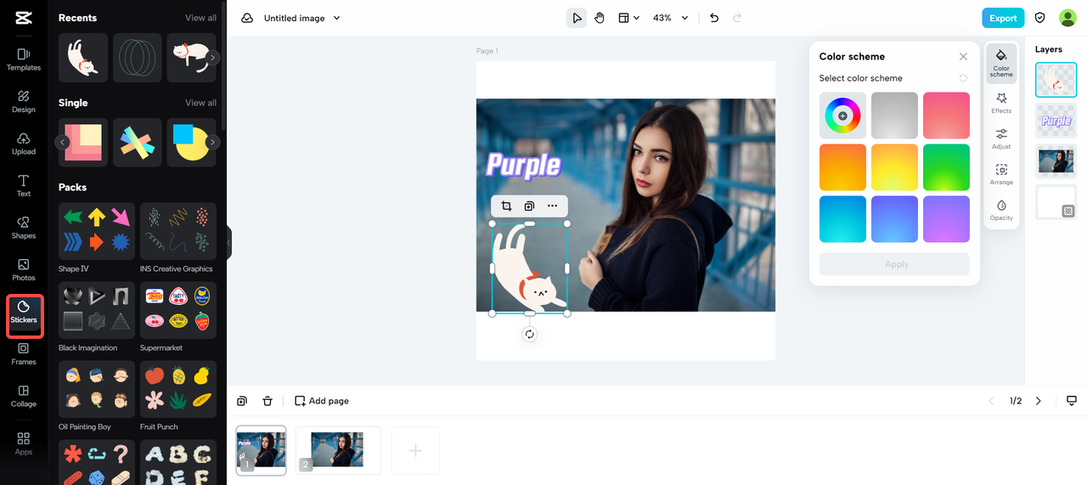Delete the current page with trash icon
Image resolution: width=1087 pixels, height=485 pixels.
pyautogui.click(x=268, y=401)
